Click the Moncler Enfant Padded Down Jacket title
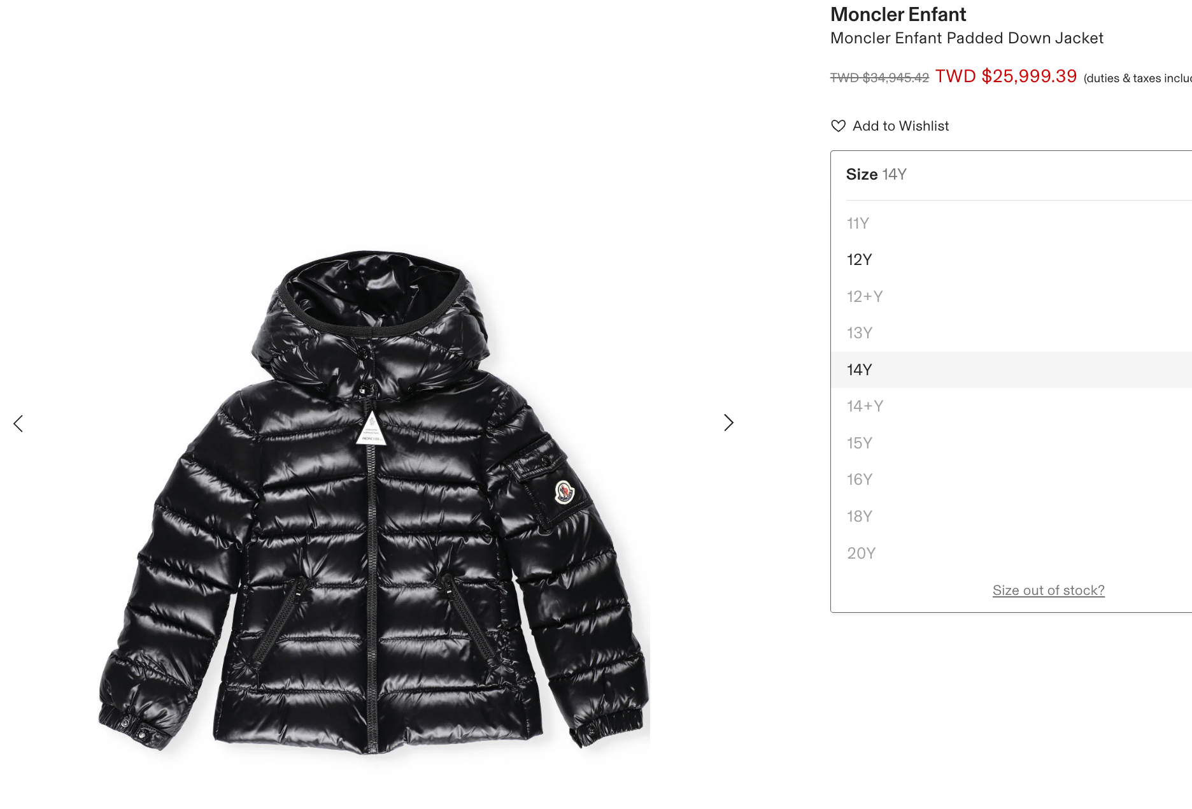This screenshot has height=809, width=1192. click(x=967, y=38)
